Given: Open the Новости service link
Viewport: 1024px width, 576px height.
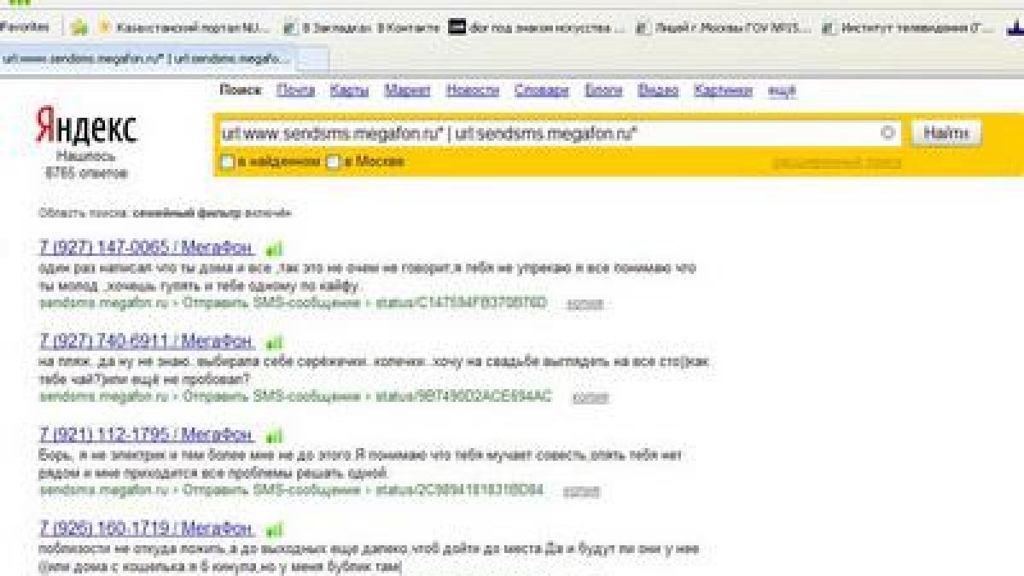Looking at the screenshot, I should tap(472, 90).
